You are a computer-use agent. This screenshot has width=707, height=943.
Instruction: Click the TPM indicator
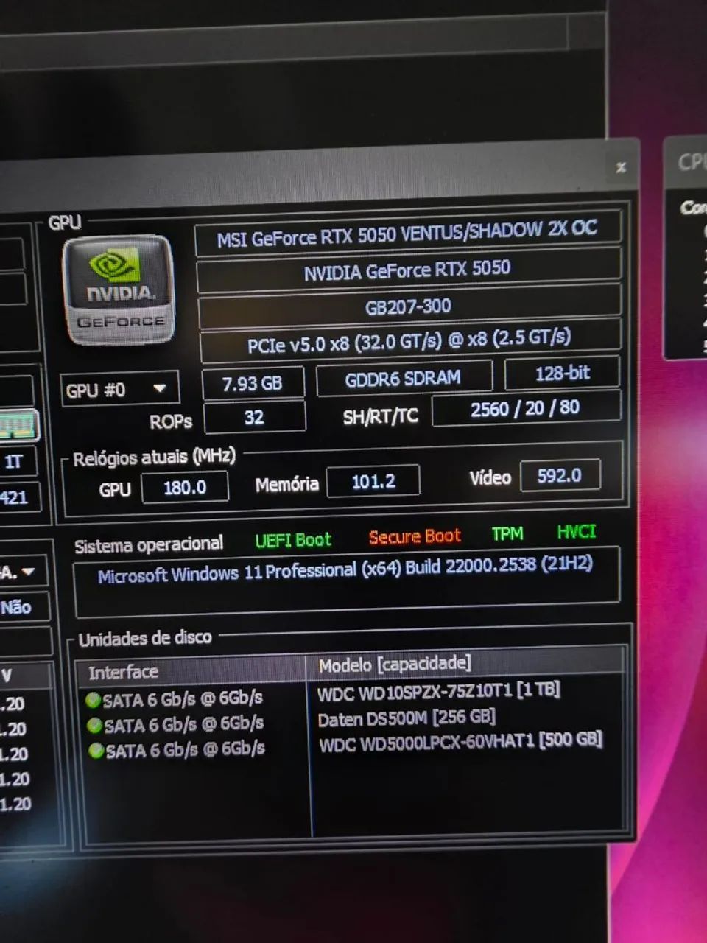point(507,533)
